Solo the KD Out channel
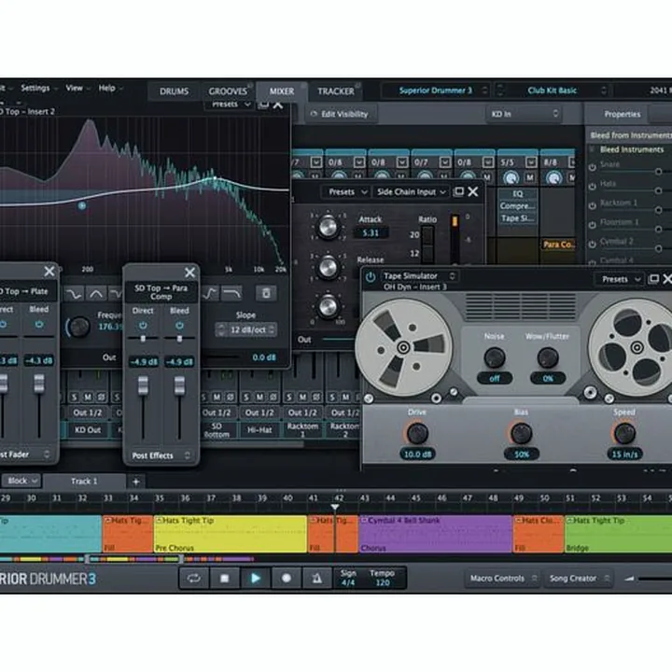 click(75, 398)
